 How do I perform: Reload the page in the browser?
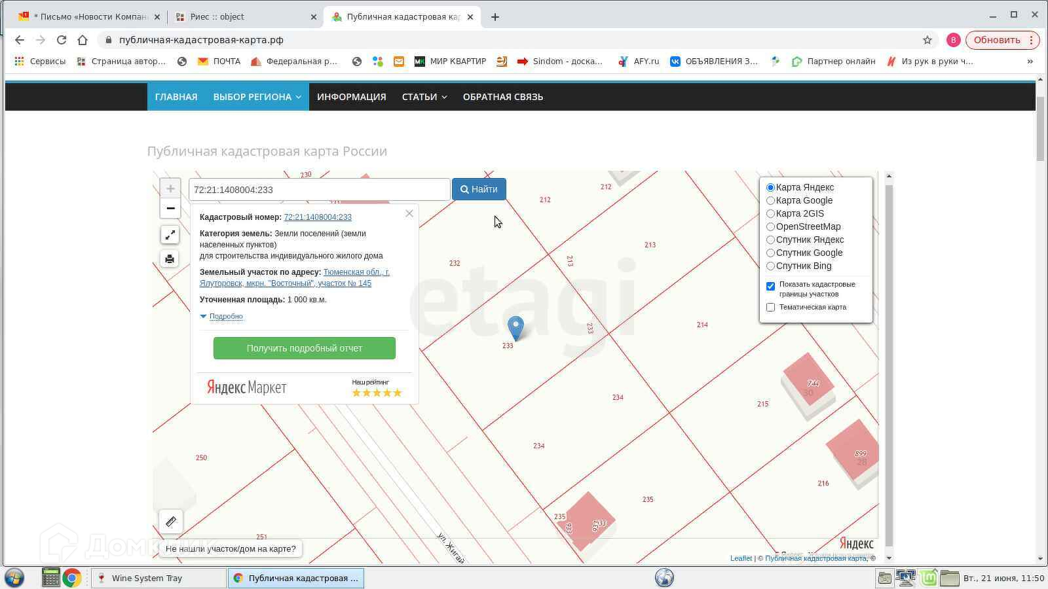pos(62,40)
